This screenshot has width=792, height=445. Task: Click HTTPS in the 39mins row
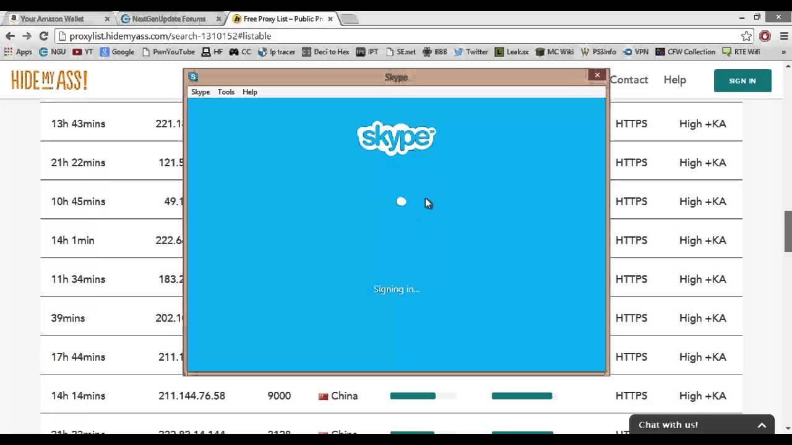pos(631,318)
